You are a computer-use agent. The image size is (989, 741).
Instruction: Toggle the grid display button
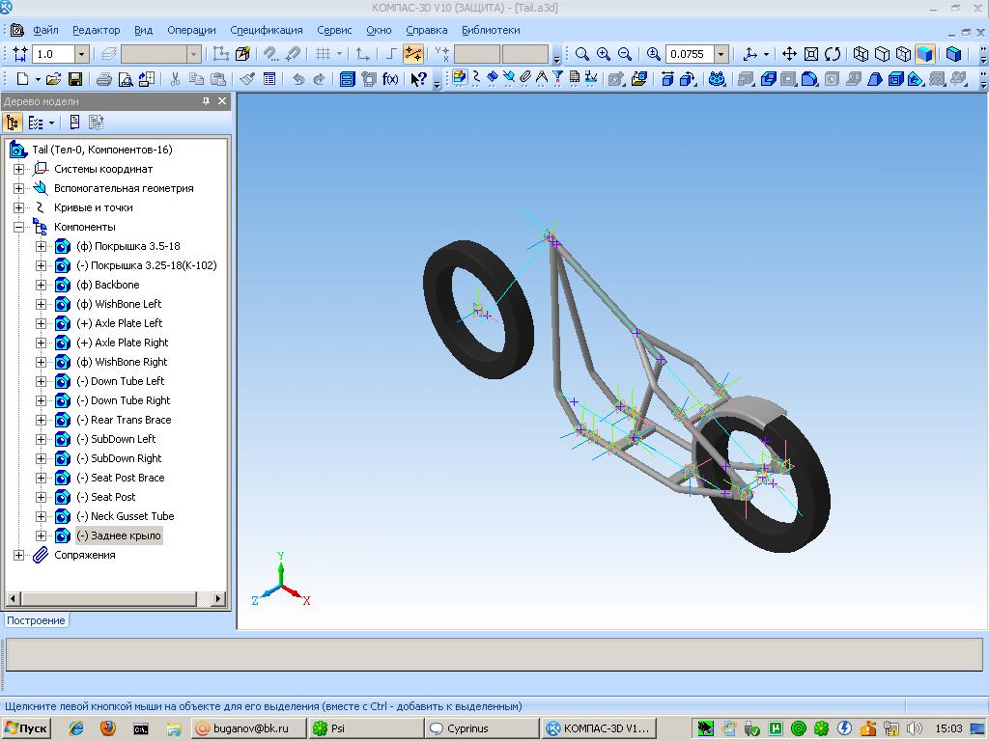(324, 54)
